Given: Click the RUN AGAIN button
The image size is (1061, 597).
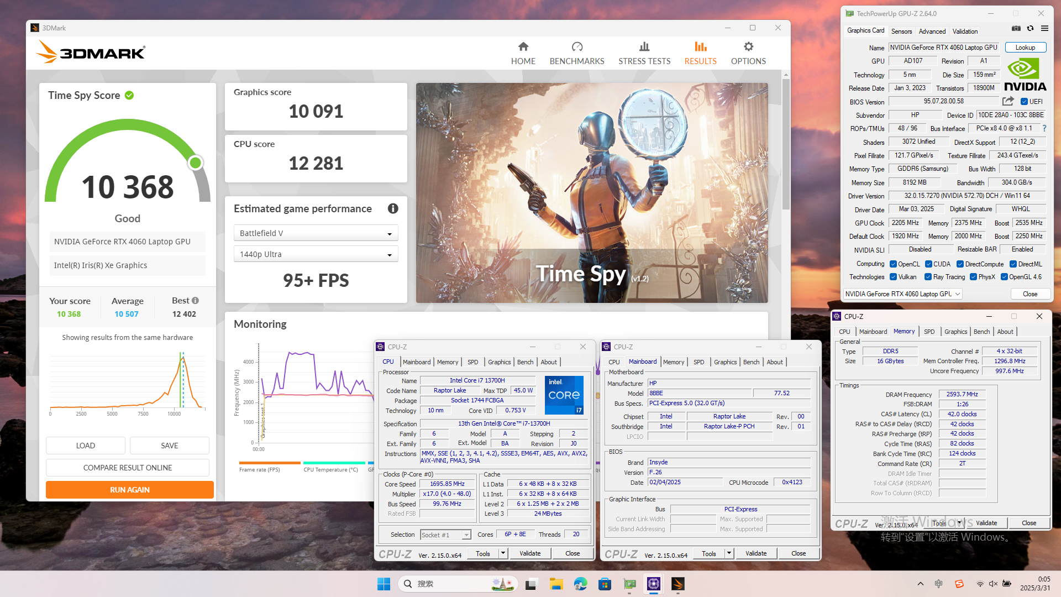Looking at the screenshot, I should click(129, 490).
